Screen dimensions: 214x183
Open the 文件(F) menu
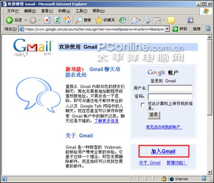(13, 11)
